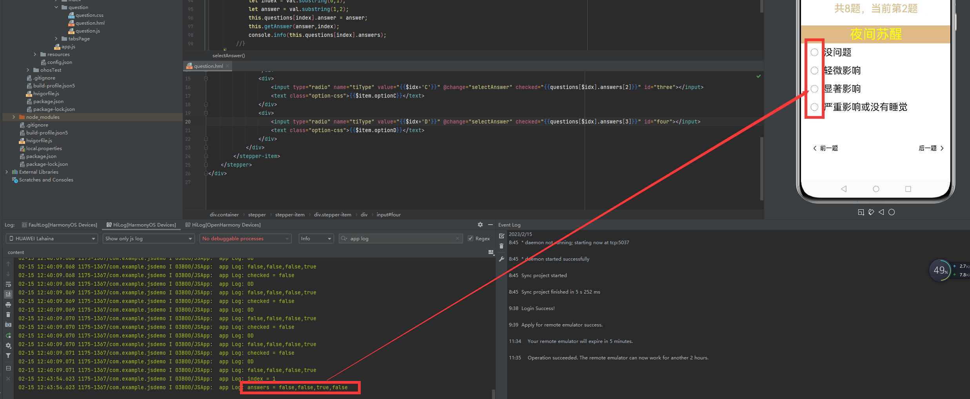Open the Log panel settings gear

pos(480,225)
